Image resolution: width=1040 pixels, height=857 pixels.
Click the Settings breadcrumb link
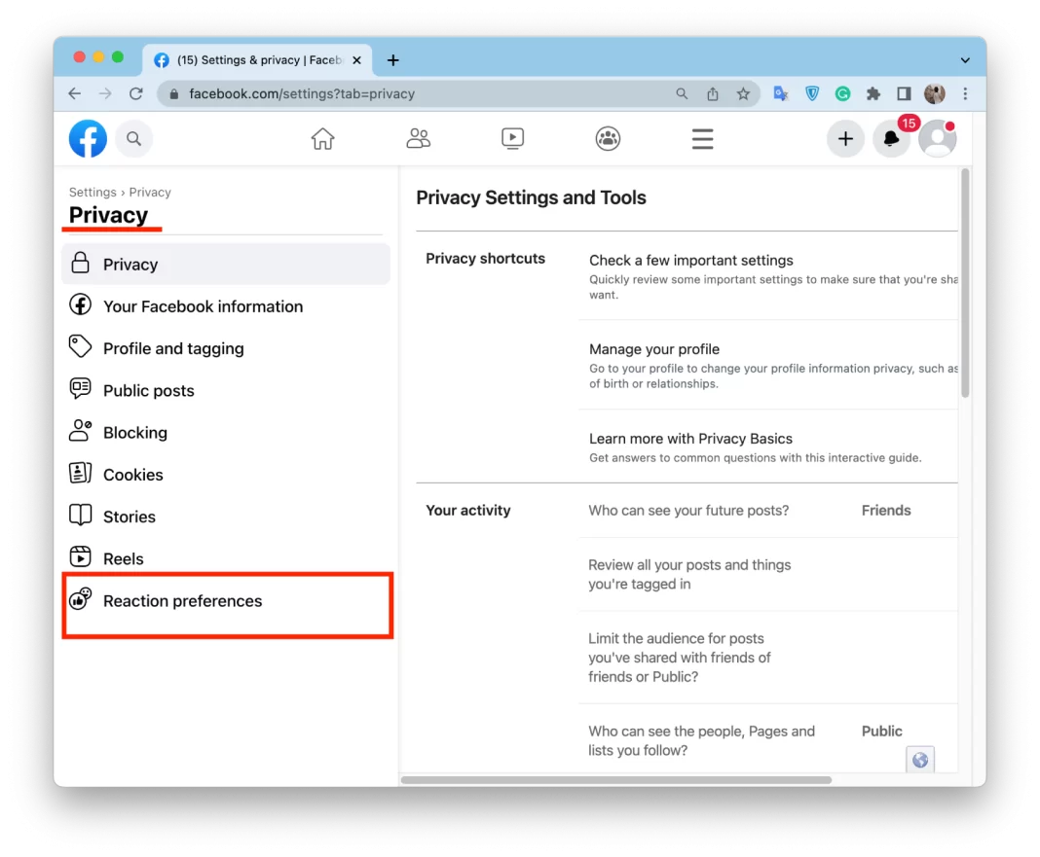tap(93, 193)
